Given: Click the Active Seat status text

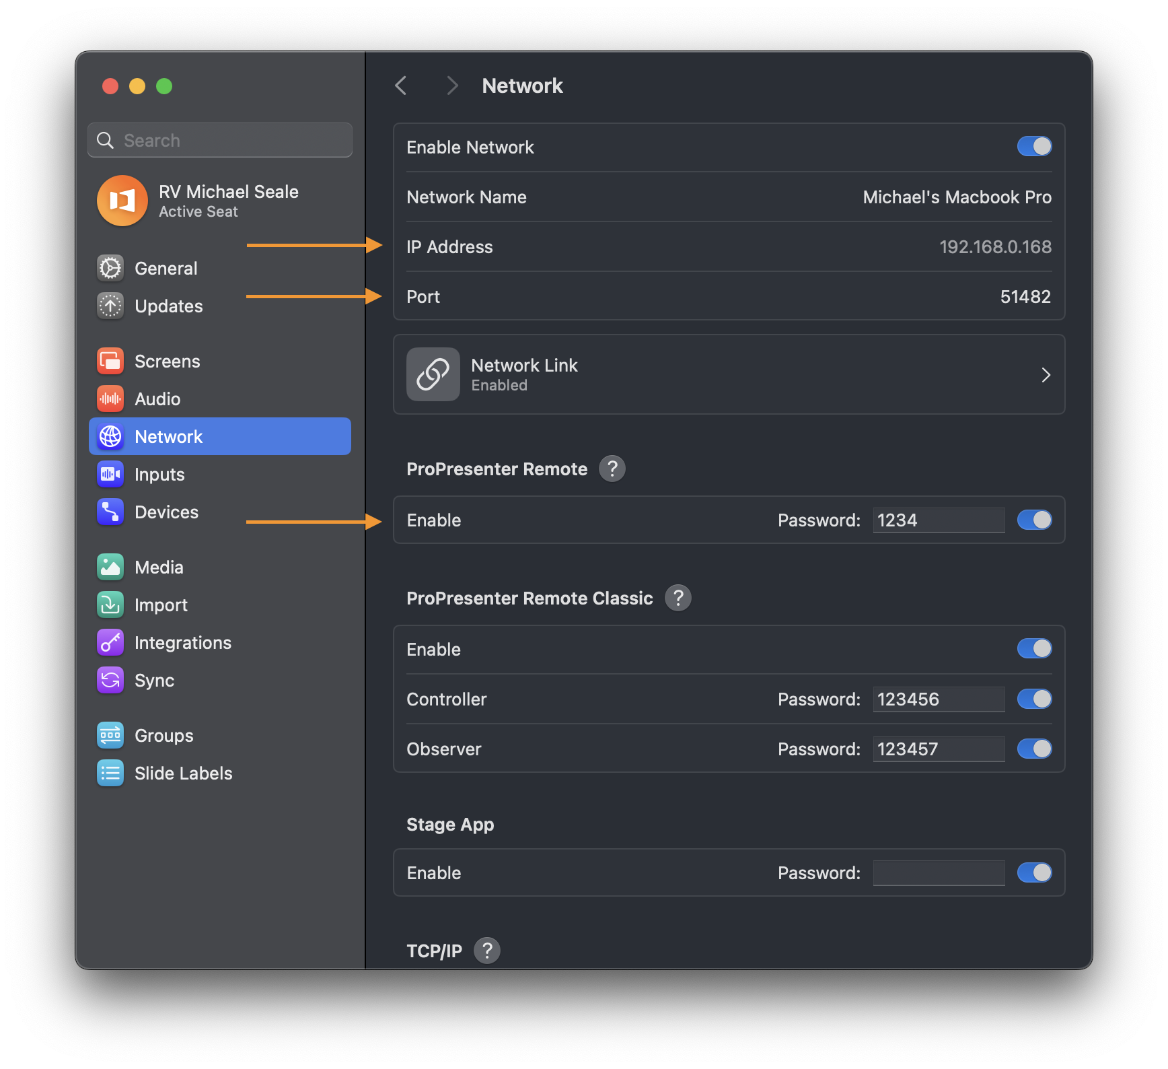Looking at the screenshot, I should [x=198, y=212].
